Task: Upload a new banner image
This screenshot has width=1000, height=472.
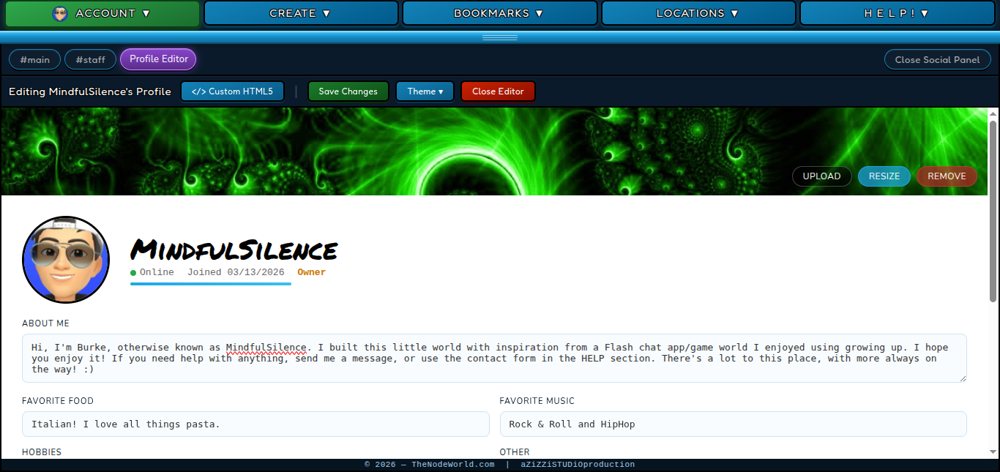Action: pyautogui.click(x=821, y=176)
